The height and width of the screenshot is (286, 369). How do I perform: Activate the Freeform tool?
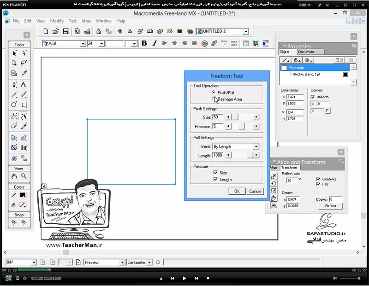click(x=24, y=116)
